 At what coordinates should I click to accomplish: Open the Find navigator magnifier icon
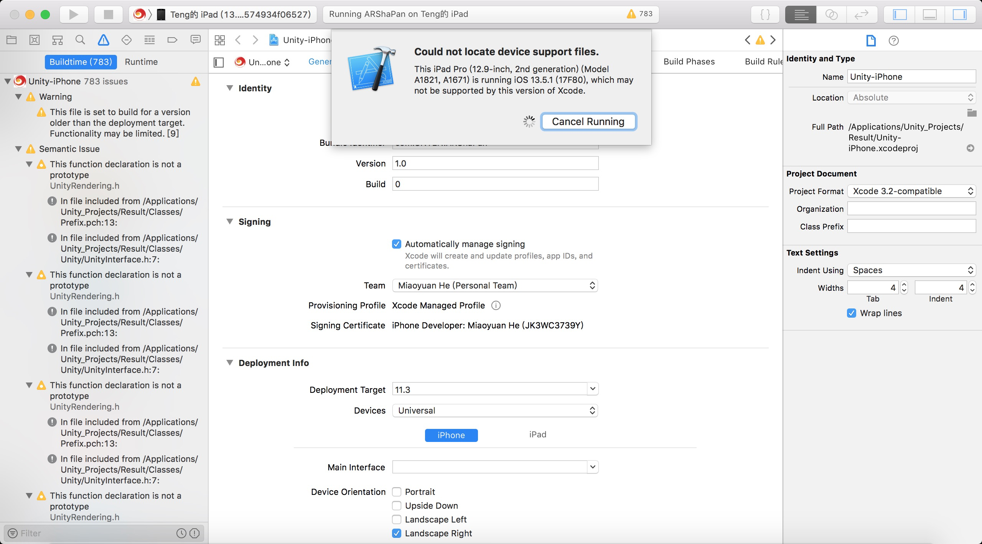[x=80, y=40]
